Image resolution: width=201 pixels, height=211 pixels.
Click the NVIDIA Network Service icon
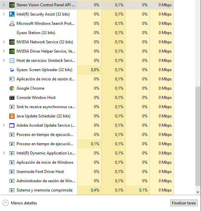12,42
